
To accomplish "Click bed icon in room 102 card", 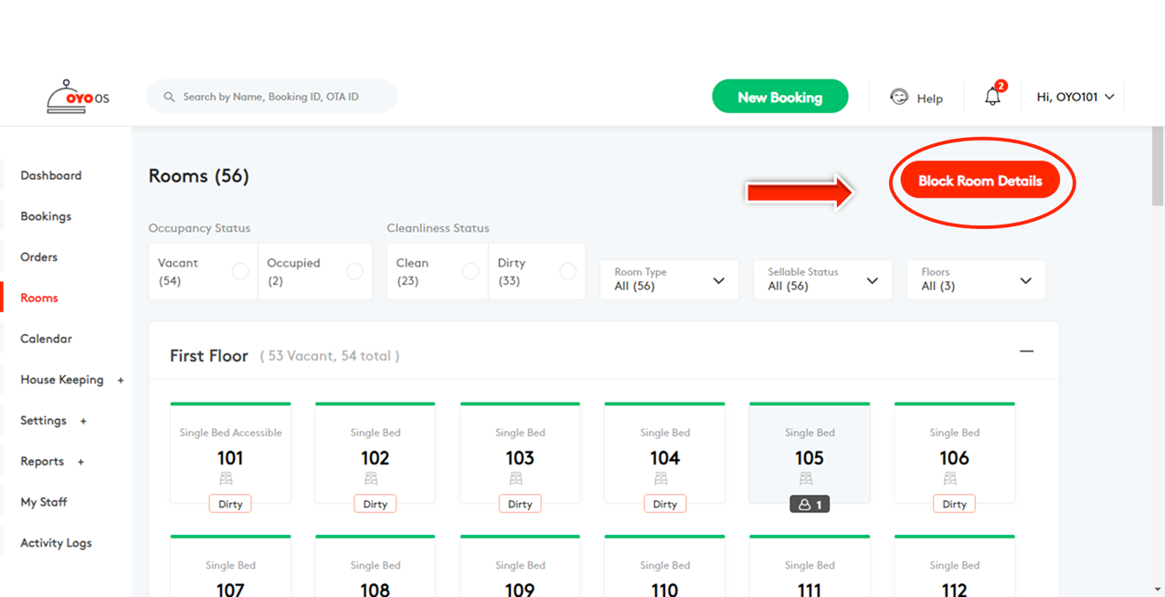I will click(x=371, y=478).
